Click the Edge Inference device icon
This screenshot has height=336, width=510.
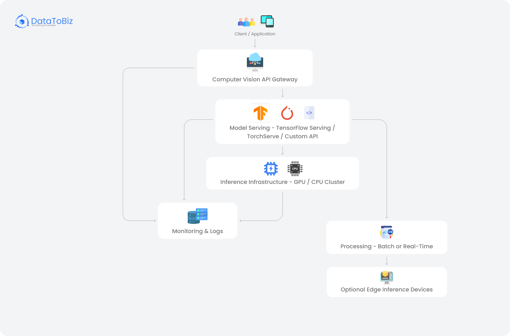[x=387, y=277]
